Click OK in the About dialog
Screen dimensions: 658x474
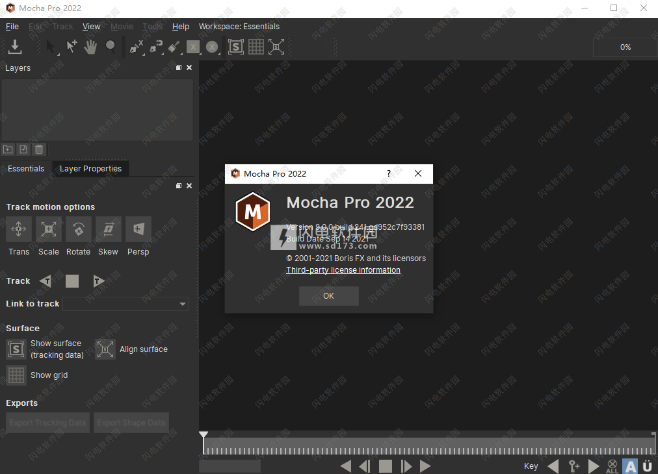pos(328,296)
